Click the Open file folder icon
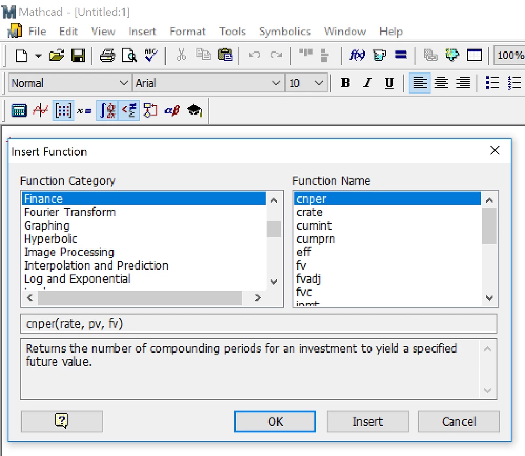This screenshot has height=456, width=525. coord(57,55)
